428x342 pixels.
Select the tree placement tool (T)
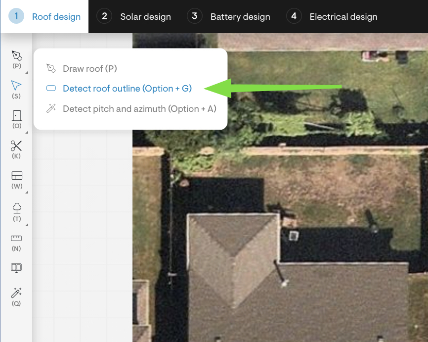coord(16,207)
